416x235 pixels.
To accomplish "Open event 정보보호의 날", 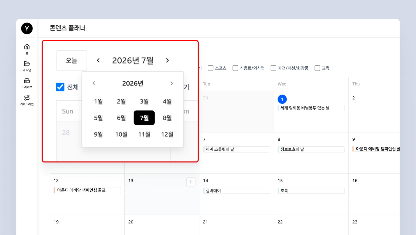I will tap(311, 149).
